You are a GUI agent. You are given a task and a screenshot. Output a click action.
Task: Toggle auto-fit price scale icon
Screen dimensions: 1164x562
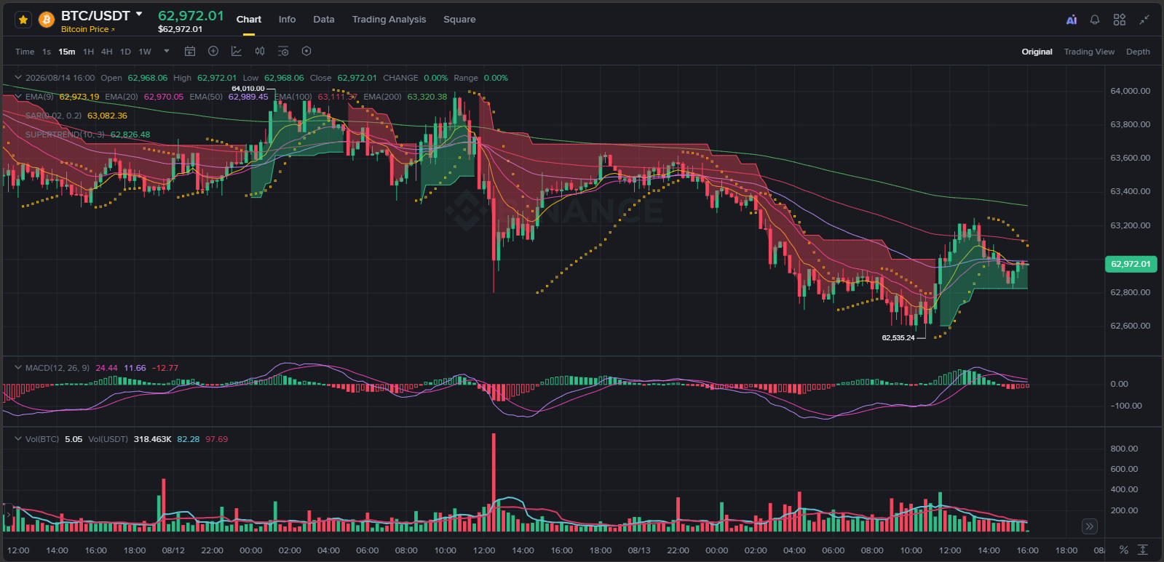[1143, 550]
